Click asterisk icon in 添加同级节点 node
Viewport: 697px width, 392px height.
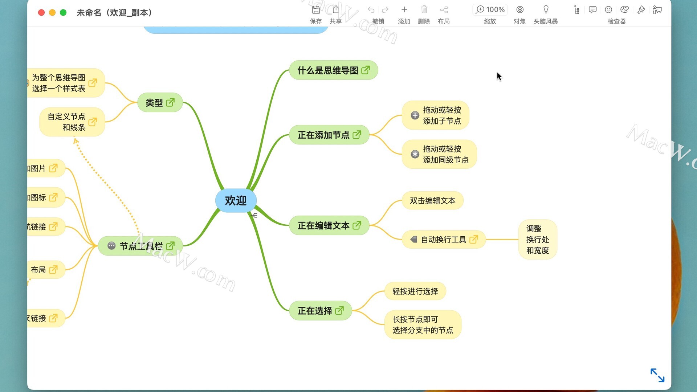(415, 154)
